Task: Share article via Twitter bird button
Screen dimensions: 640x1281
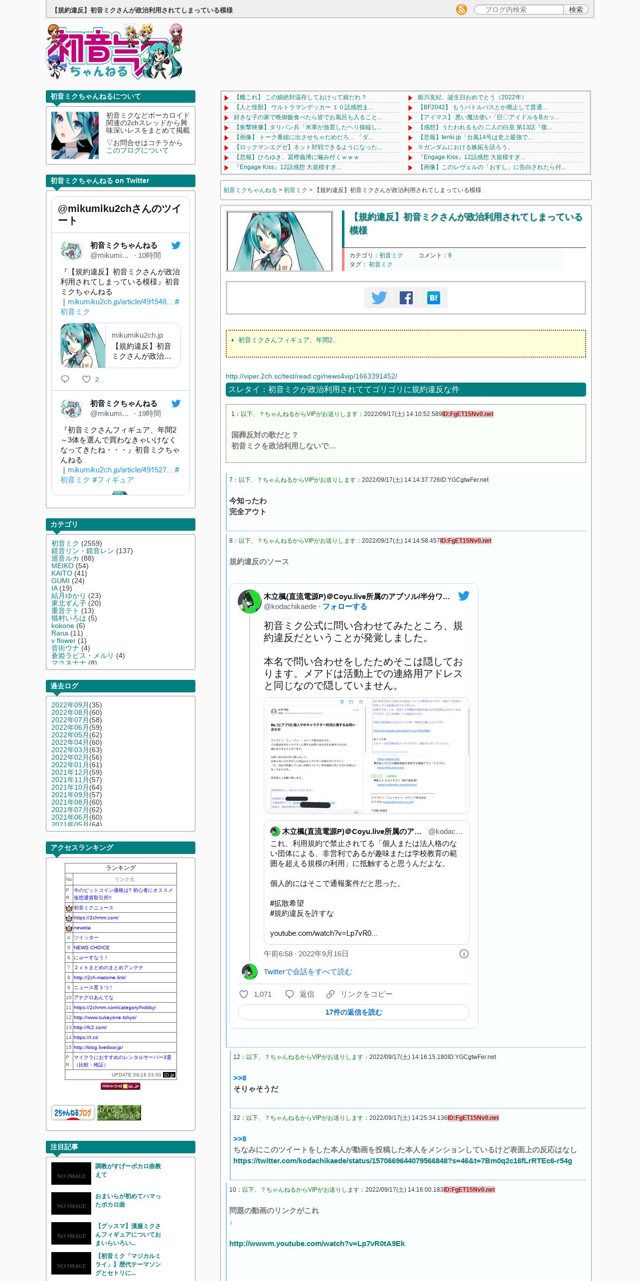Action: tap(378, 298)
